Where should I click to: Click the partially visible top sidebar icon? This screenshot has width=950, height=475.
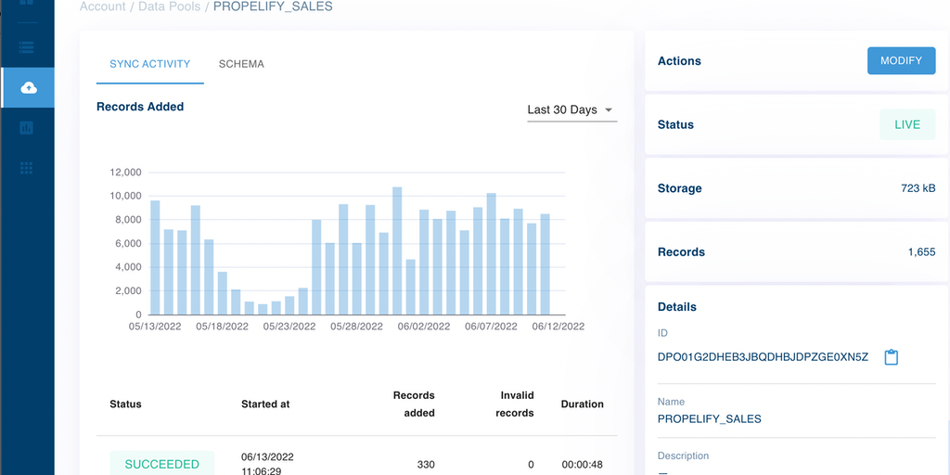coord(27,5)
